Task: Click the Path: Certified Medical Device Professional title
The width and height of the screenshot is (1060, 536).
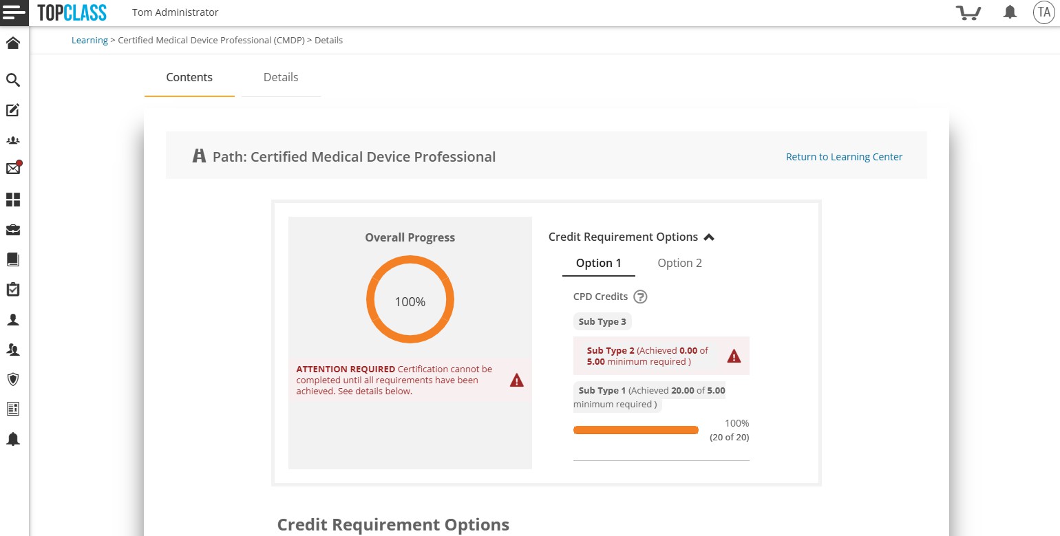Action: pyautogui.click(x=354, y=156)
